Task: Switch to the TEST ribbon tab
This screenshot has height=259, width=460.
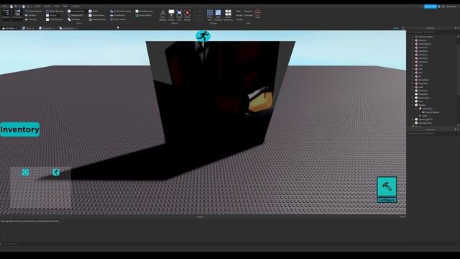Action: [57, 6]
